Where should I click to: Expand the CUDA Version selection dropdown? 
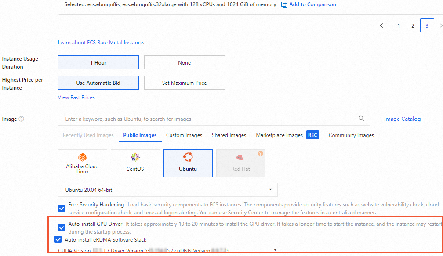coord(275,249)
